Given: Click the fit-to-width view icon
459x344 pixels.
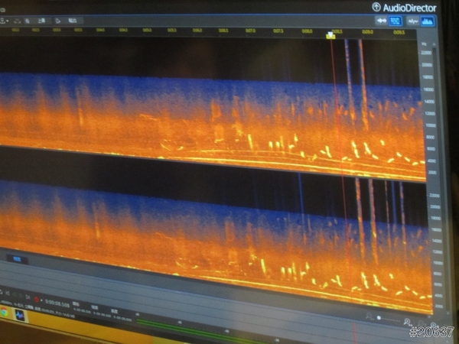Looking at the screenshot, I should click(380, 21).
